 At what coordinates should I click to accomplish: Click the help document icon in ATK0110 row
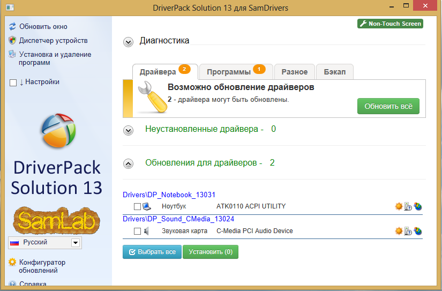coord(408,206)
